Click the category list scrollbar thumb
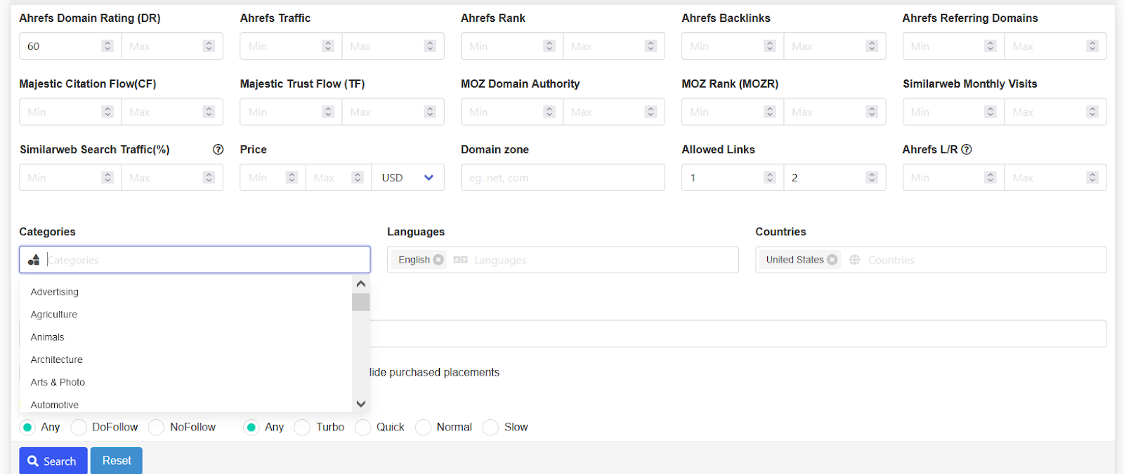This screenshot has height=474, width=1124. point(361,302)
